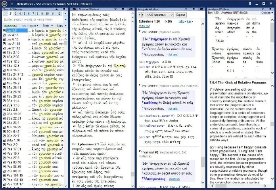This screenshot has height=190, width=276.
Task: Open the Copy dropdown in the Search Window
Action: [61, 26]
